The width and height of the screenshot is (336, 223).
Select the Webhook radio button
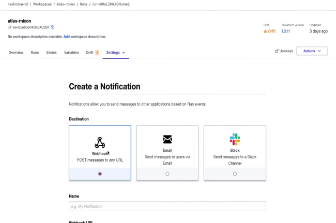100,174
